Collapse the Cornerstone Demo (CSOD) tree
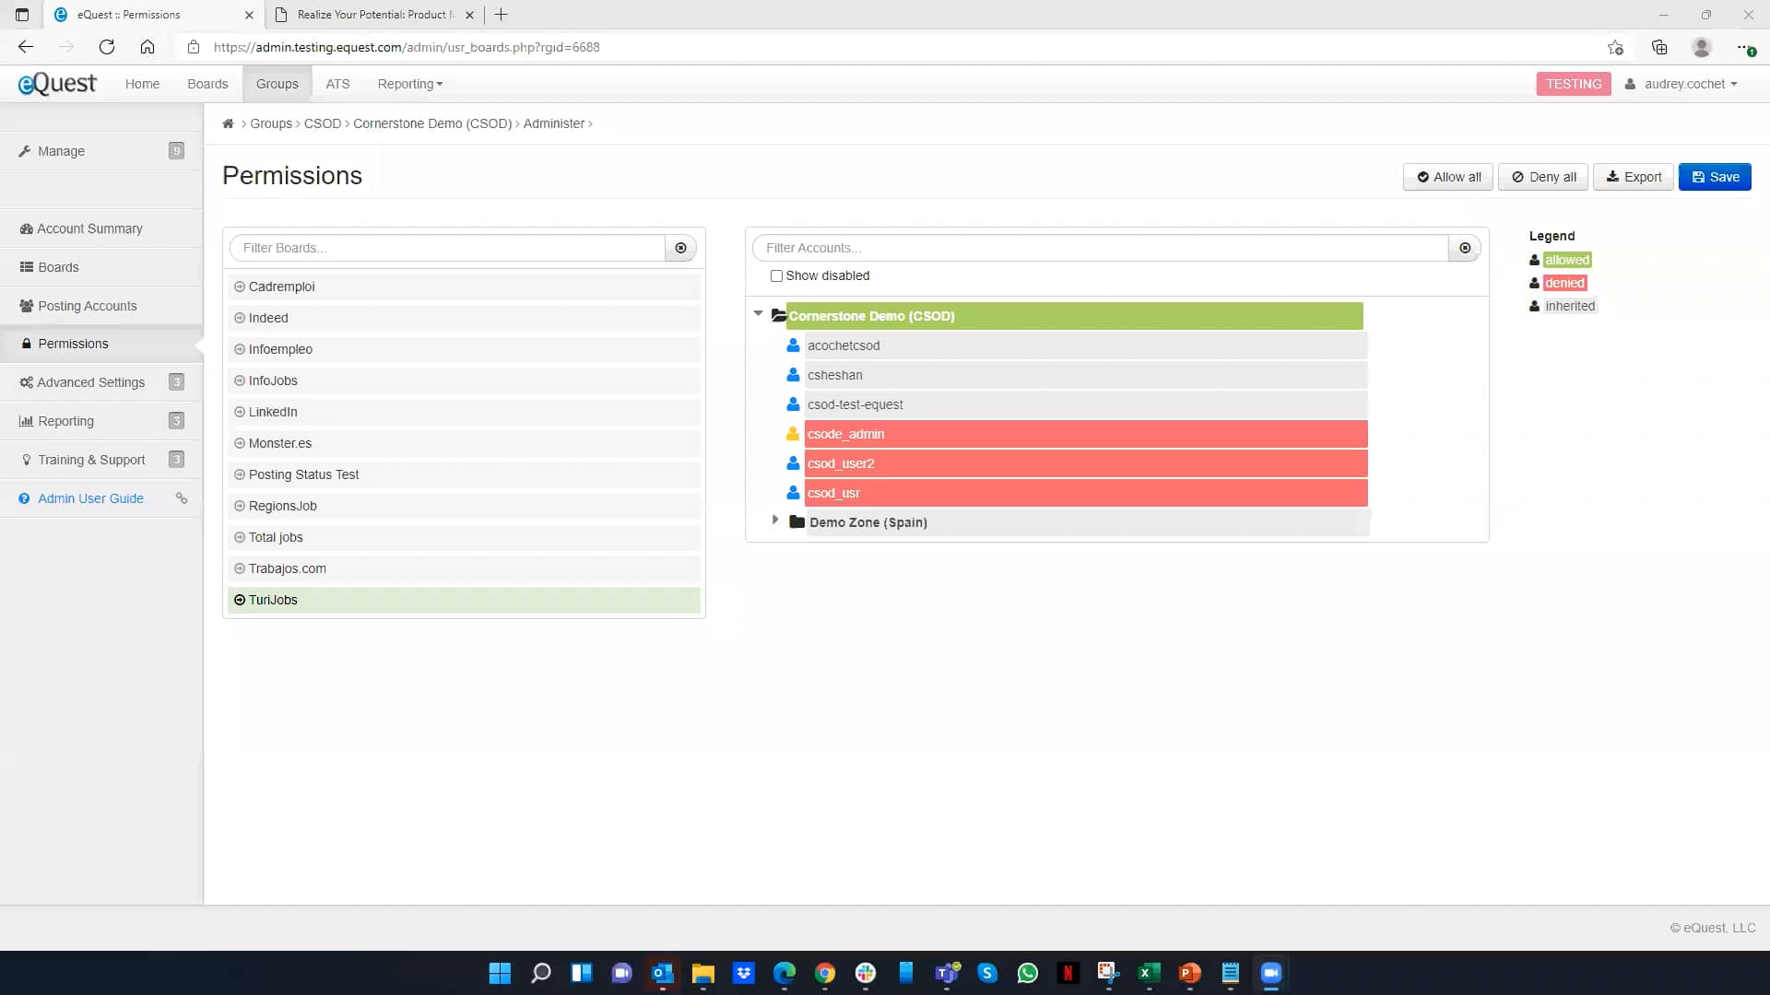This screenshot has width=1770, height=995. pyautogui.click(x=758, y=312)
